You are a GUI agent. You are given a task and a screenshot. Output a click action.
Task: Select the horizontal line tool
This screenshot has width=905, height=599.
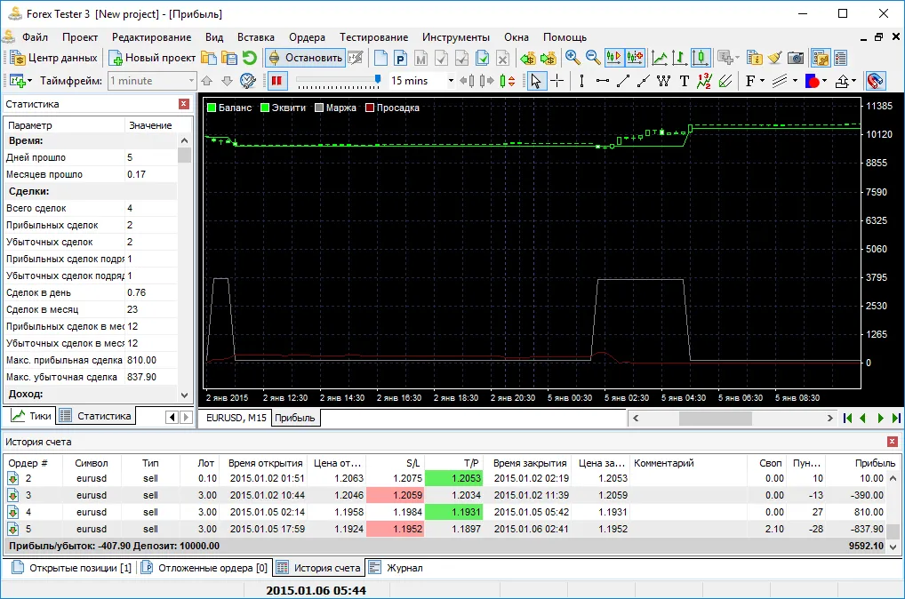click(x=603, y=81)
